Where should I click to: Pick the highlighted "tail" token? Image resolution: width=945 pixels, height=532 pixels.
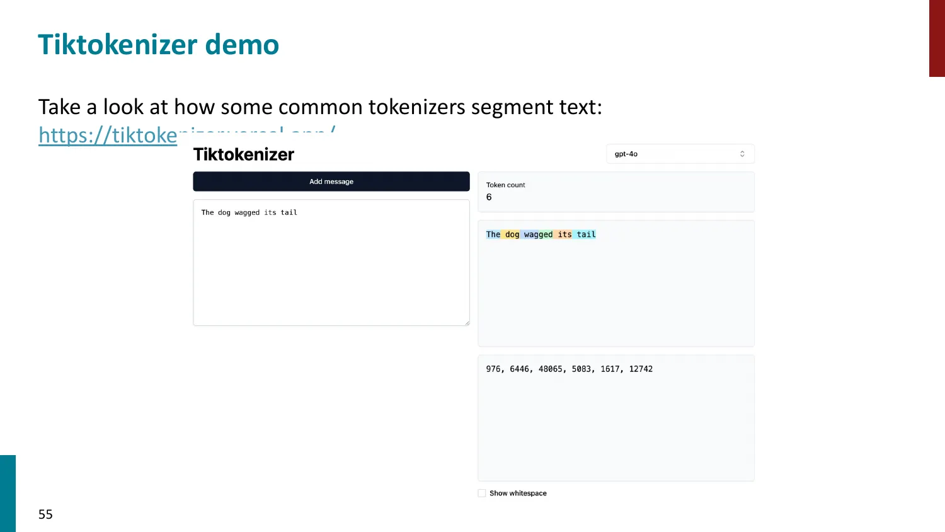(585, 234)
